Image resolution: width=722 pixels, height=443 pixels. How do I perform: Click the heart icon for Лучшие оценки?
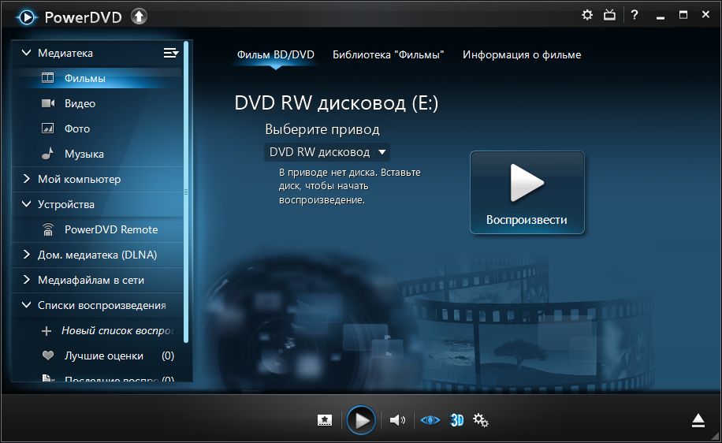[48, 356]
